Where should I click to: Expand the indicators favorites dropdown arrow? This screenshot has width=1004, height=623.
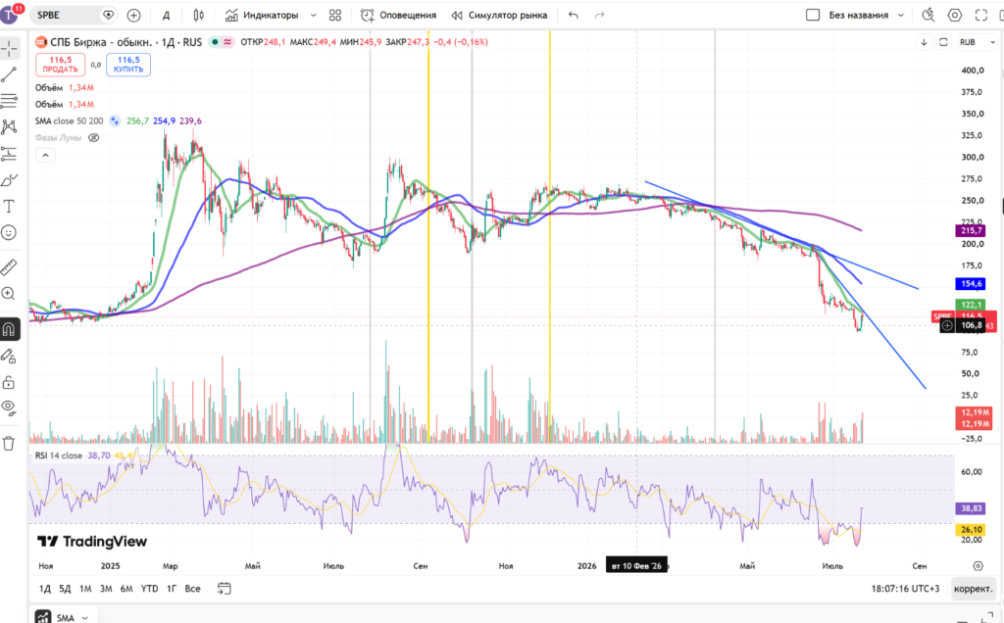313,15
